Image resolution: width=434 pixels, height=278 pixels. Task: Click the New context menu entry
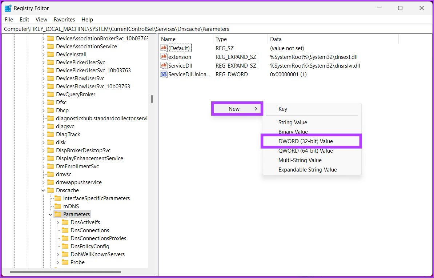tap(237, 109)
